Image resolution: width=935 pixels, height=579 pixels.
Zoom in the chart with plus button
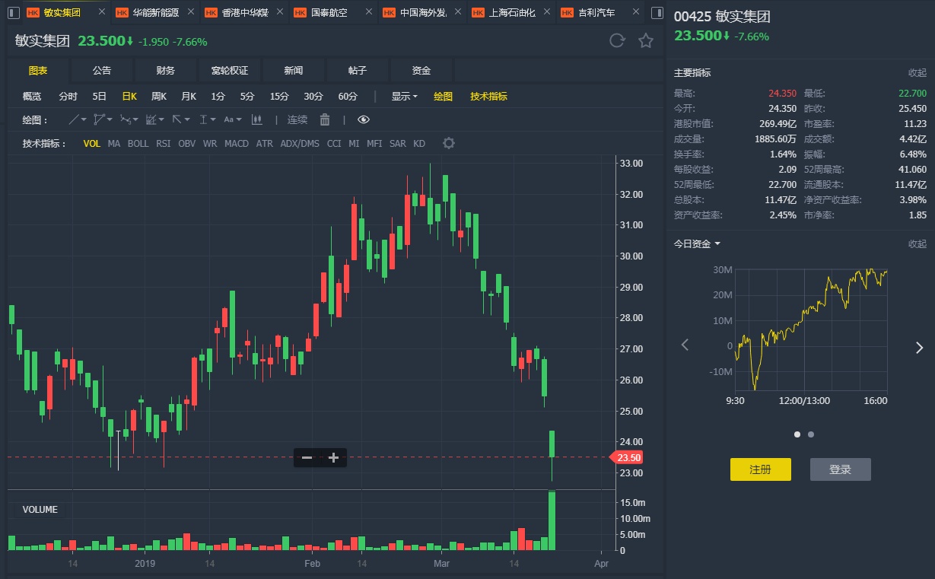tap(333, 457)
